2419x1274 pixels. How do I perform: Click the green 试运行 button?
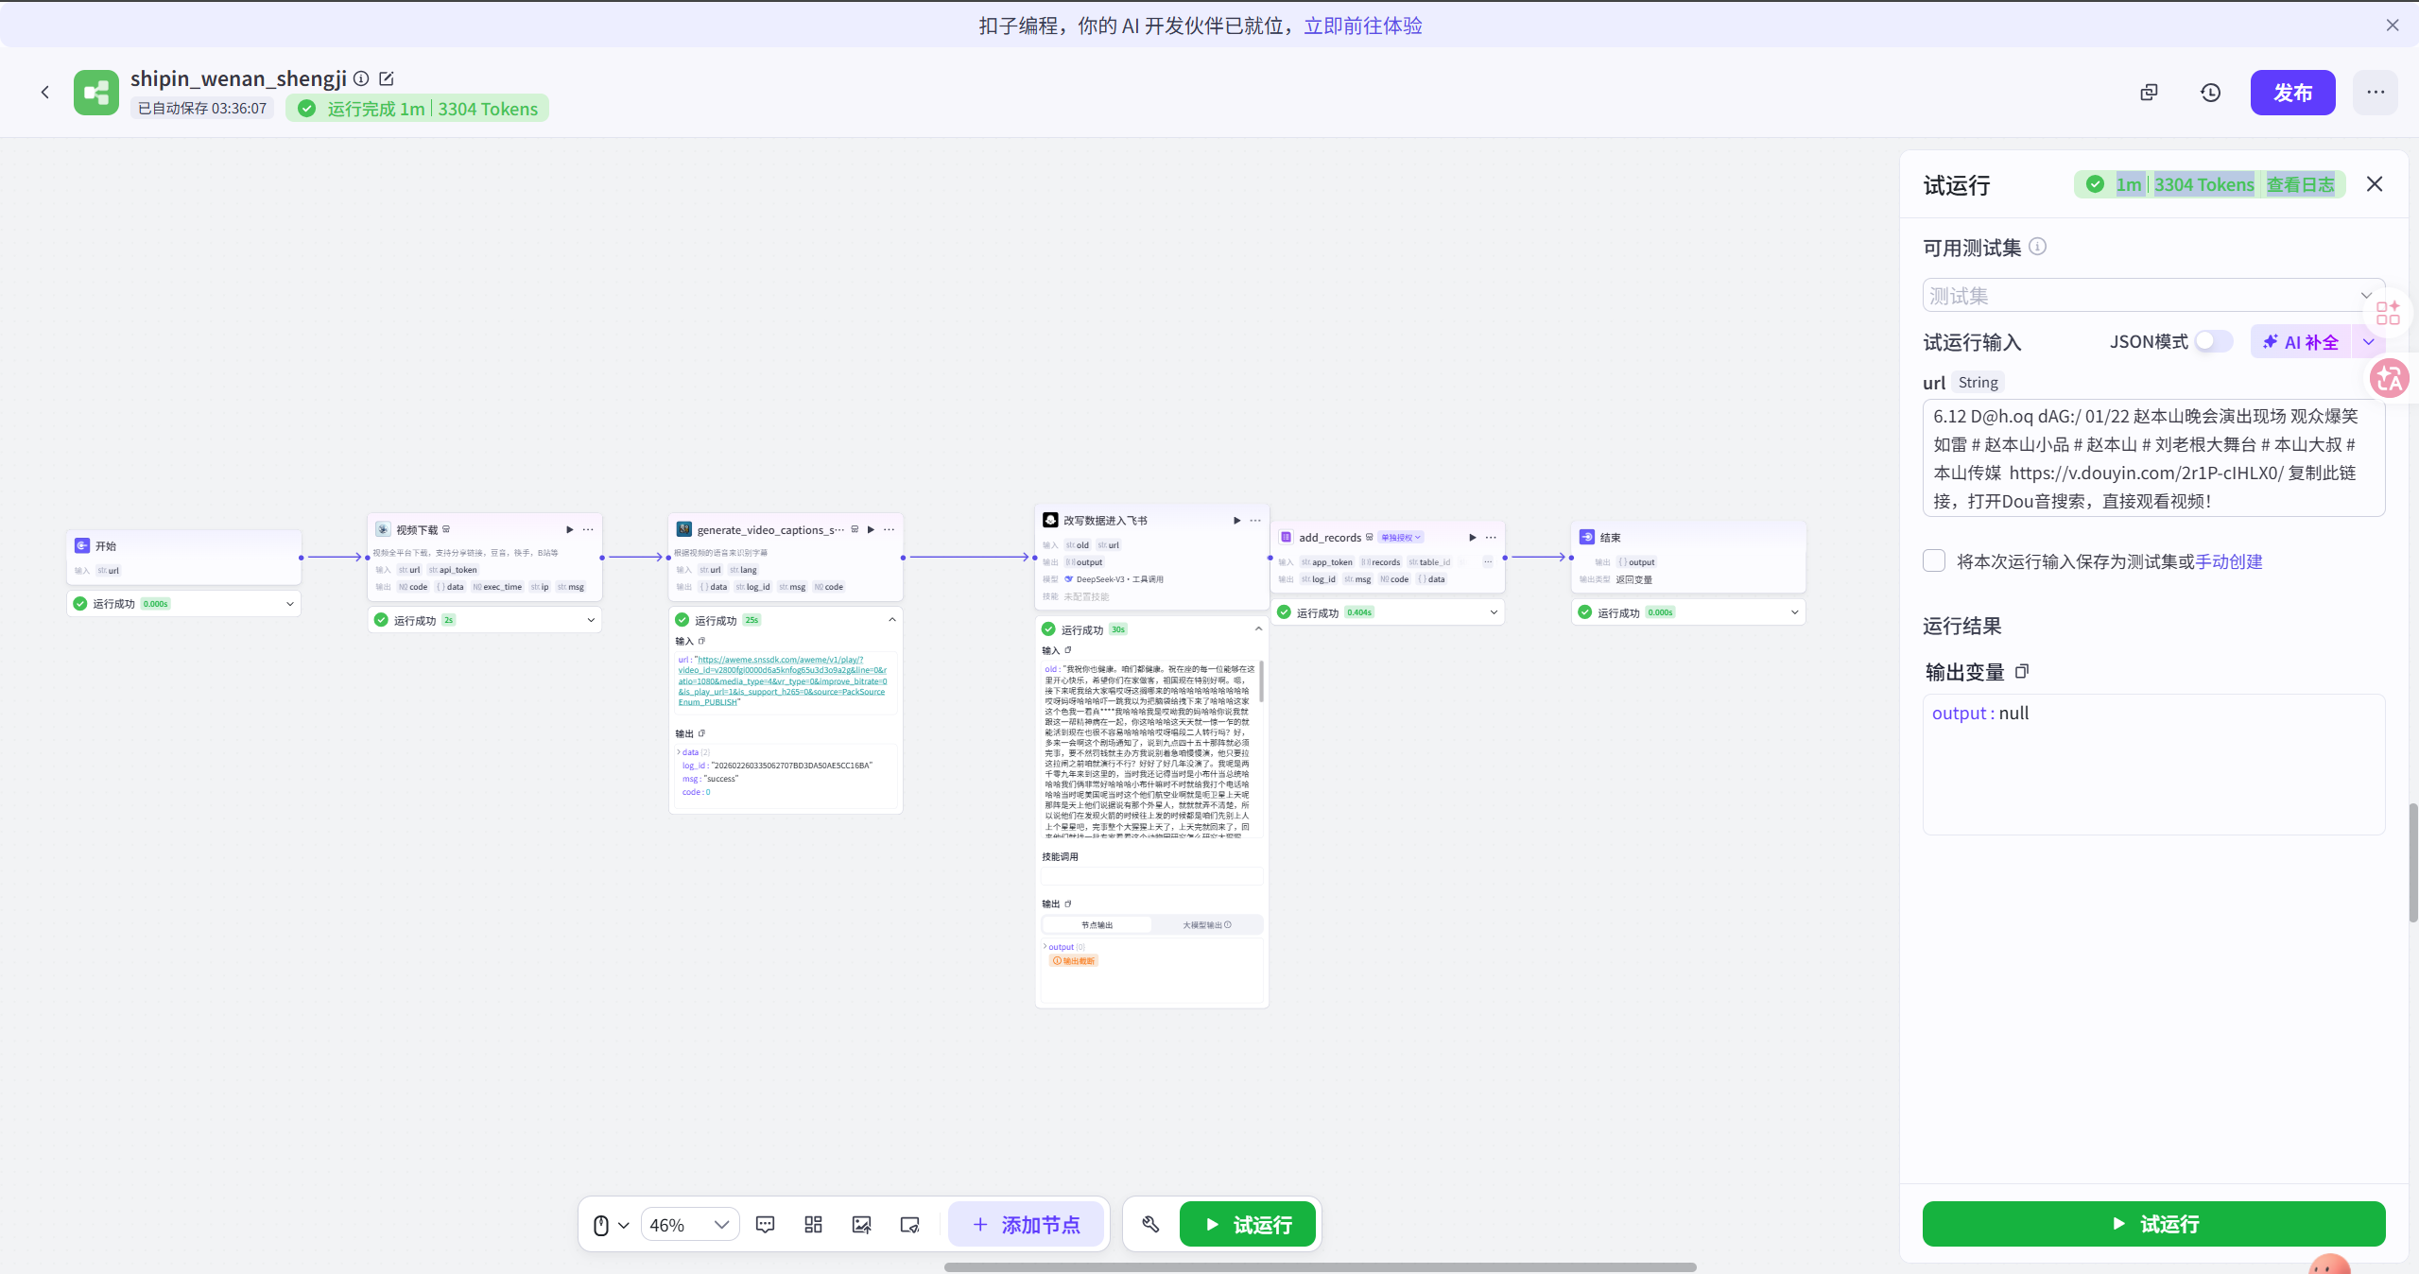[x=2152, y=1224]
